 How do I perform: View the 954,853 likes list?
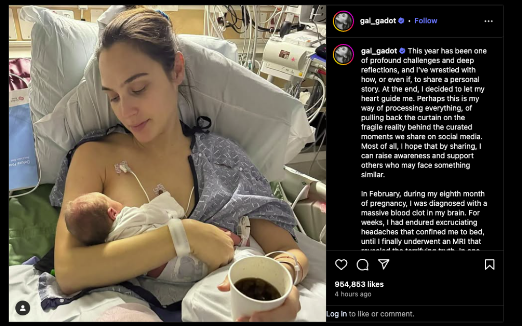coord(359,284)
